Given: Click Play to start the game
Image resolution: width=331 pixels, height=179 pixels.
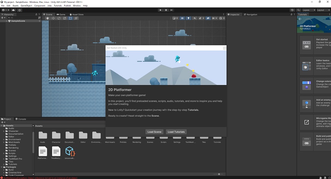Looking at the screenshot, I should coord(160,10).
